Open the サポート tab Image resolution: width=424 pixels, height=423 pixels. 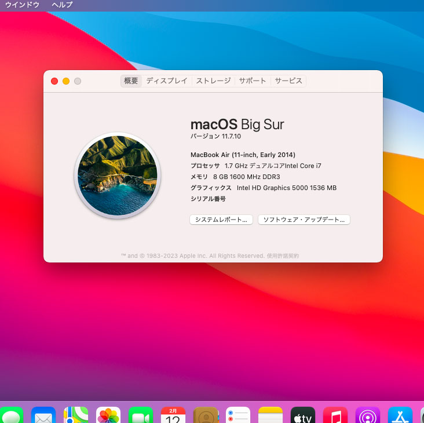(253, 81)
